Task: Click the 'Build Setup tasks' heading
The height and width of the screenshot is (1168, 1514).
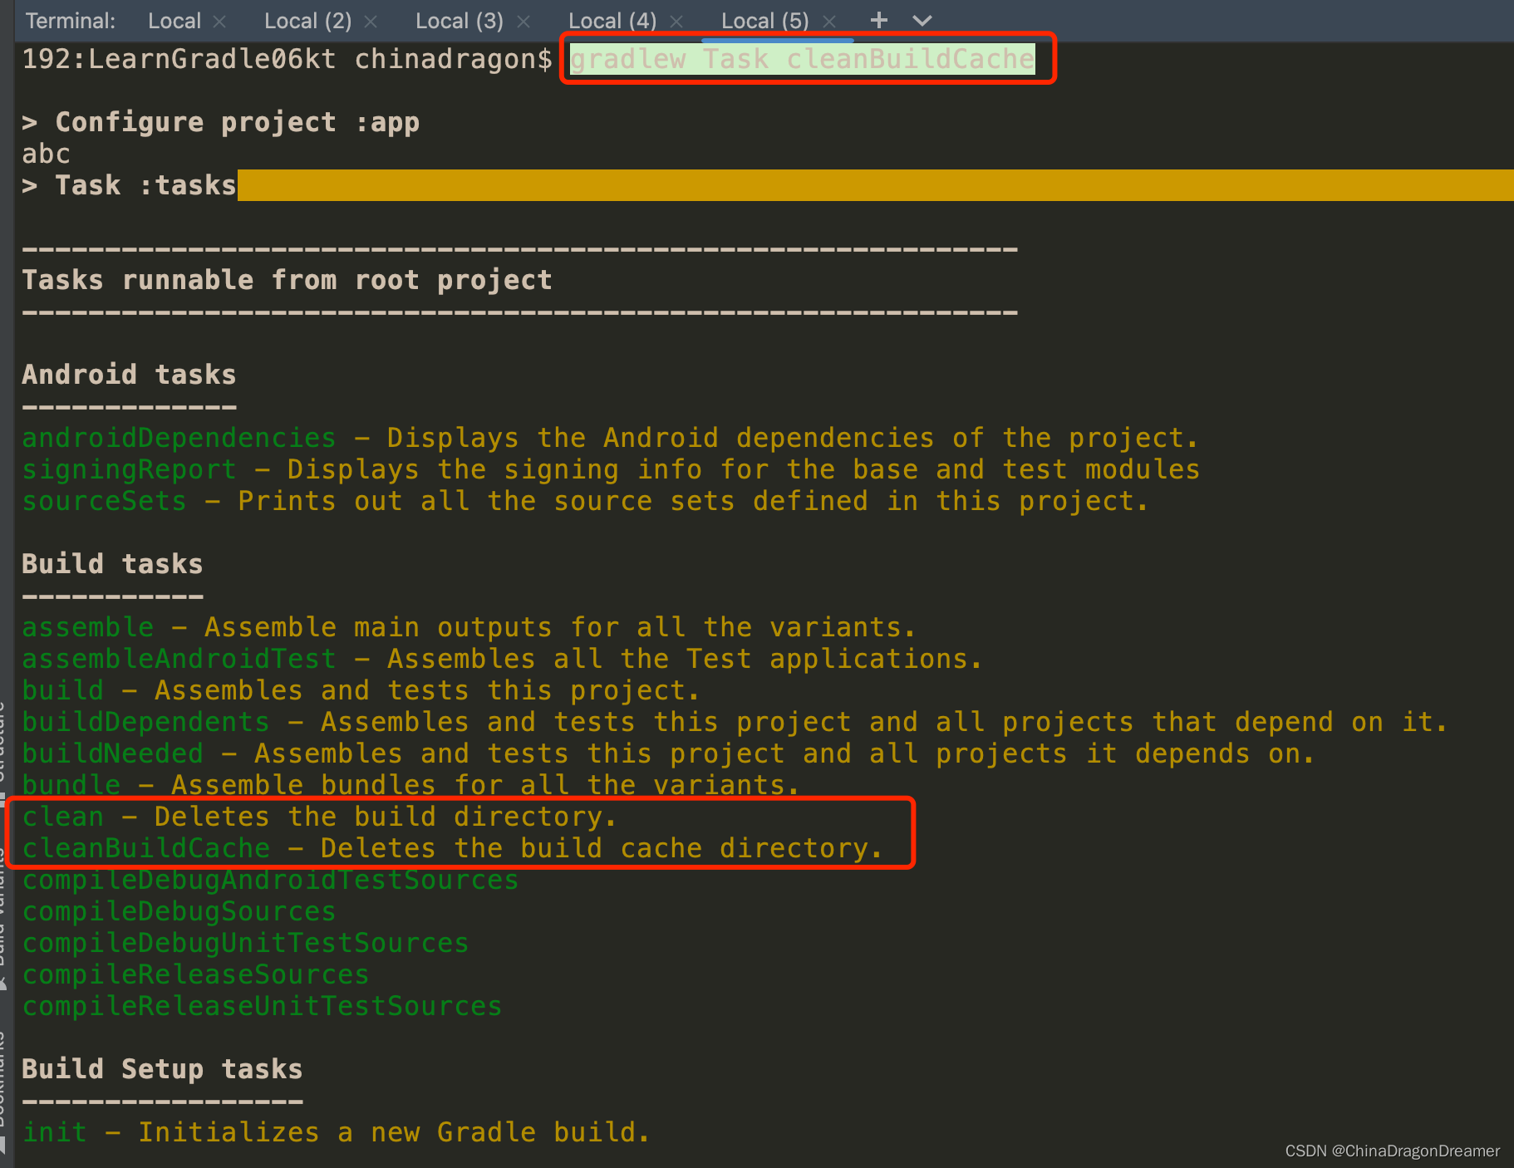Action: tap(162, 1069)
